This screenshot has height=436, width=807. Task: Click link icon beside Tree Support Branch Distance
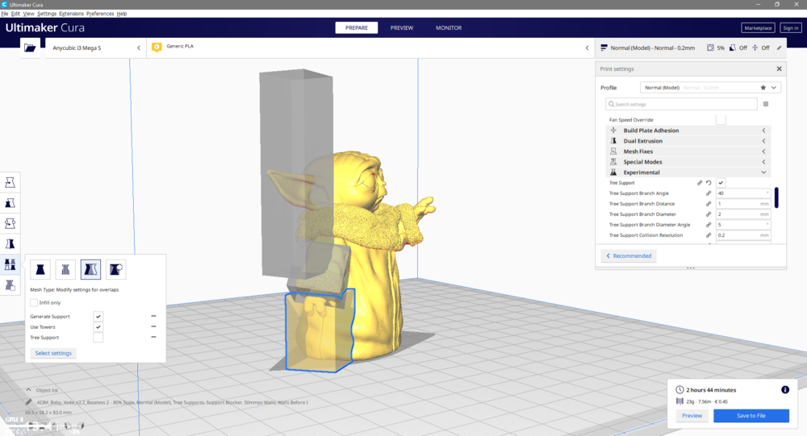pos(709,204)
